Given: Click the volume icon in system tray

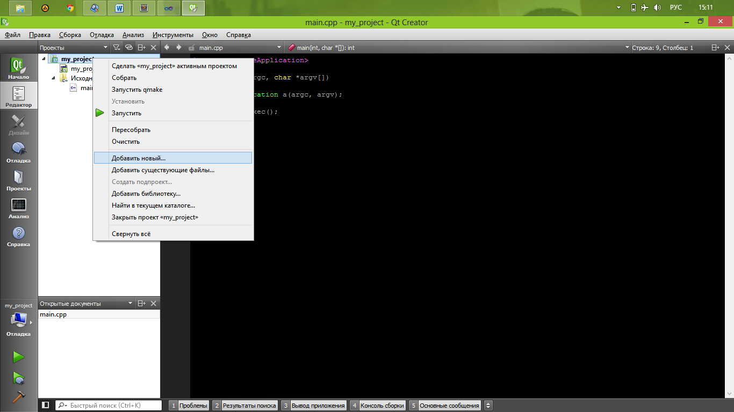Looking at the screenshot, I should pos(658,8).
